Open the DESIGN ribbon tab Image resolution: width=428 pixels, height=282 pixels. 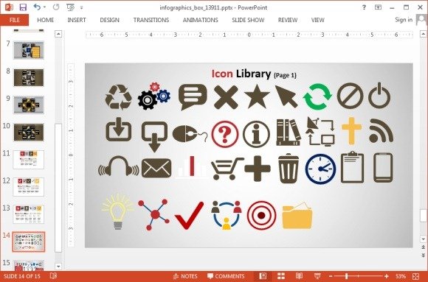(109, 20)
